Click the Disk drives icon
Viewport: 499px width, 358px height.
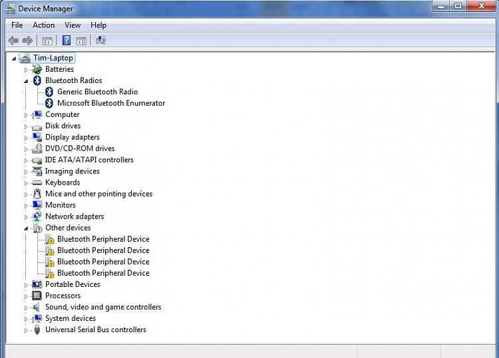pyautogui.click(x=37, y=128)
